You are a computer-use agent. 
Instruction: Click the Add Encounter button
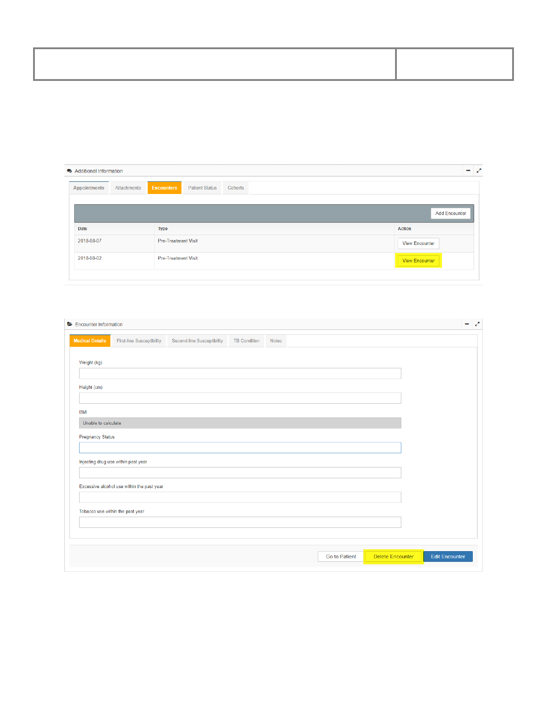click(450, 213)
